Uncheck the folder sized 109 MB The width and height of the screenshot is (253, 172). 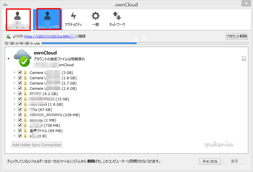point(20,115)
